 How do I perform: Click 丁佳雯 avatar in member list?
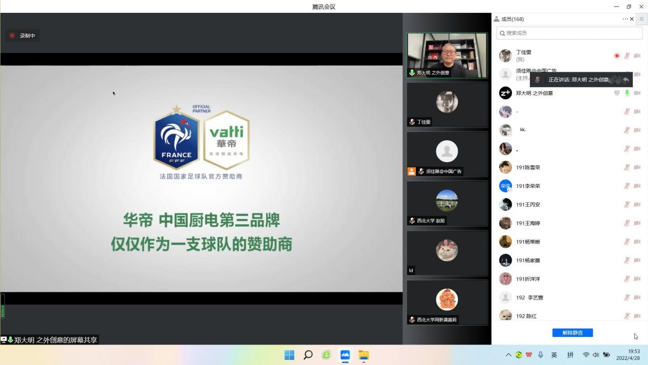tap(505, 56)
